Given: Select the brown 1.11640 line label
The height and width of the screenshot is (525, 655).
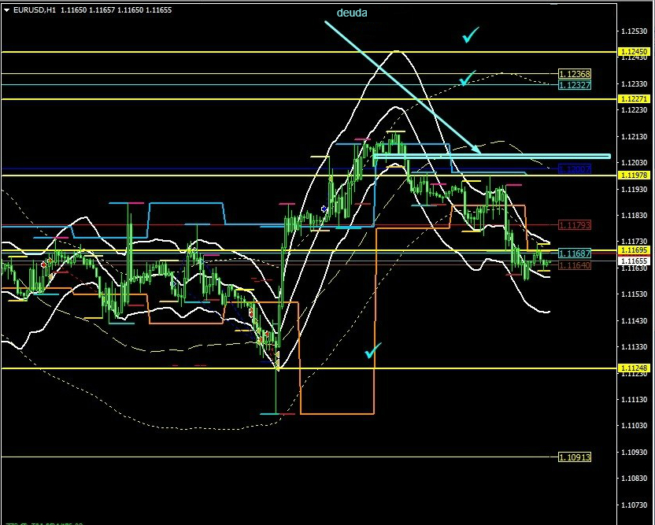Looking at the screenshot, I should point(575,265).
